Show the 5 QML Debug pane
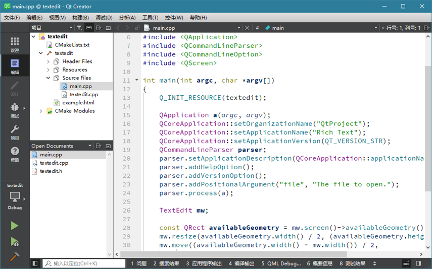 pos(281,263)
